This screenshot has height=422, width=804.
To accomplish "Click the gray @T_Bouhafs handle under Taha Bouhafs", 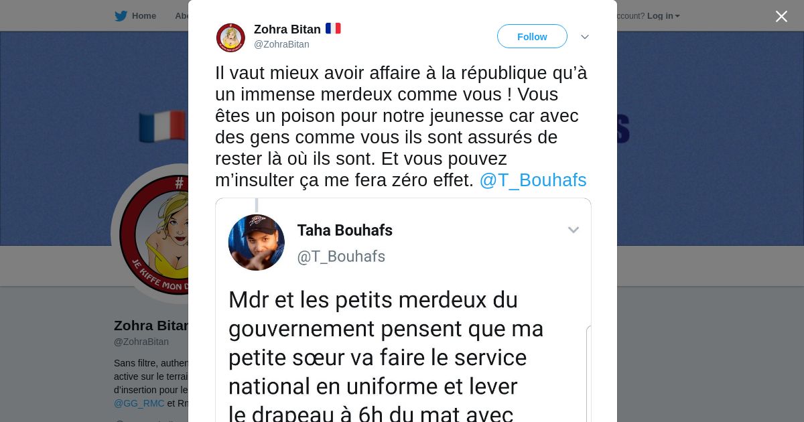I will click(341, 257).
